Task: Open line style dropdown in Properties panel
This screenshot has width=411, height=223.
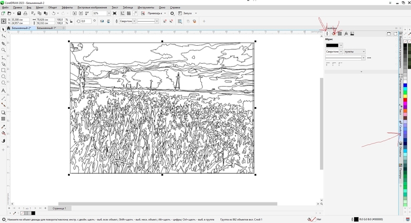Action: coord(363,58)
